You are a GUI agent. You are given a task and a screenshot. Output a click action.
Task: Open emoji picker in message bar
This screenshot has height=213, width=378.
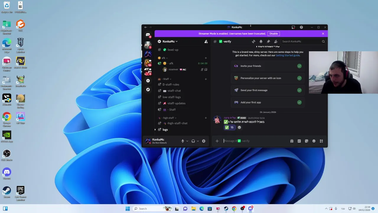pyautogui.click(x=314, y=141)
